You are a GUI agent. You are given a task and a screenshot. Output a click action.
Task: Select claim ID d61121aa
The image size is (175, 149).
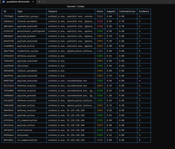pyautogui.click(x=8, y=125)
